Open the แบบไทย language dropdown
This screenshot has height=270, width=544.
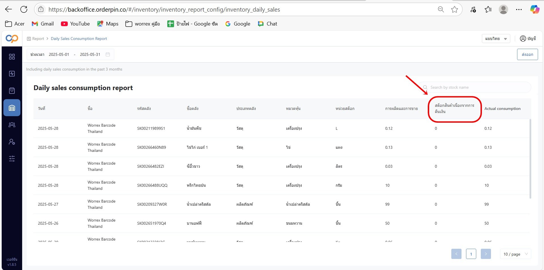[x=496, y=39]
